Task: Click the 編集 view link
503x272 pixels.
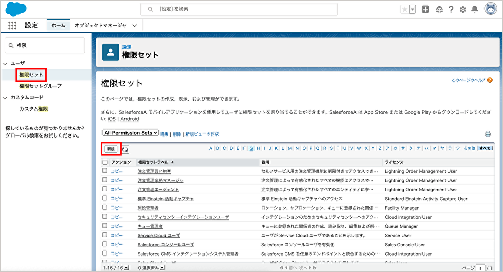Action: 164,134
